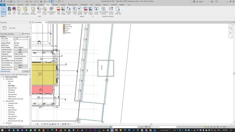This screenshot has height=132, width=235.
Task: Open the Properties help link
Action: [x=5, y=71]
